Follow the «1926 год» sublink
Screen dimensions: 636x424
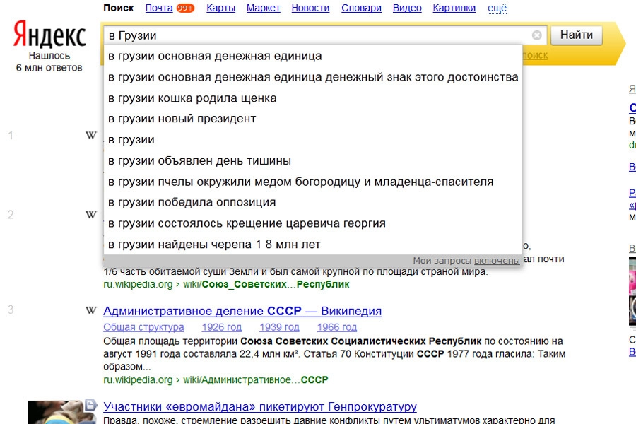pos(221,327)
